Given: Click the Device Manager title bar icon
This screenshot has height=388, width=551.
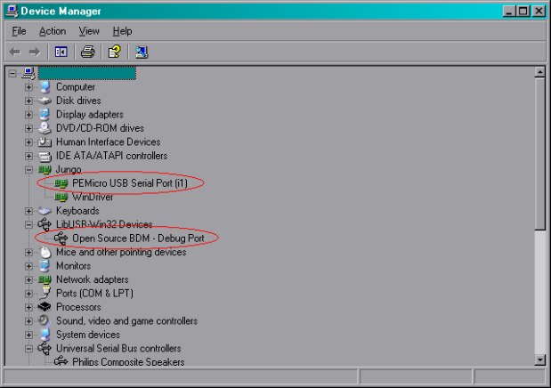Looking at the screenshot, I should (x=12, y=11).
